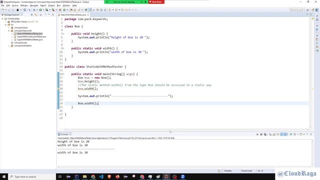
Task: Toggle Show Console on Standard Out
Action: click(x=282, y=134)
